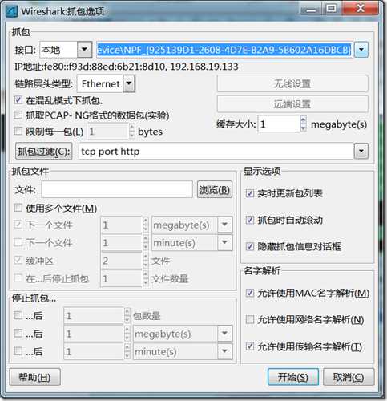Open stop-capture minute(s) unit dropdown
Image resolution: width=387 pixels, height=401 pixels.
click(x=225, y=351)
